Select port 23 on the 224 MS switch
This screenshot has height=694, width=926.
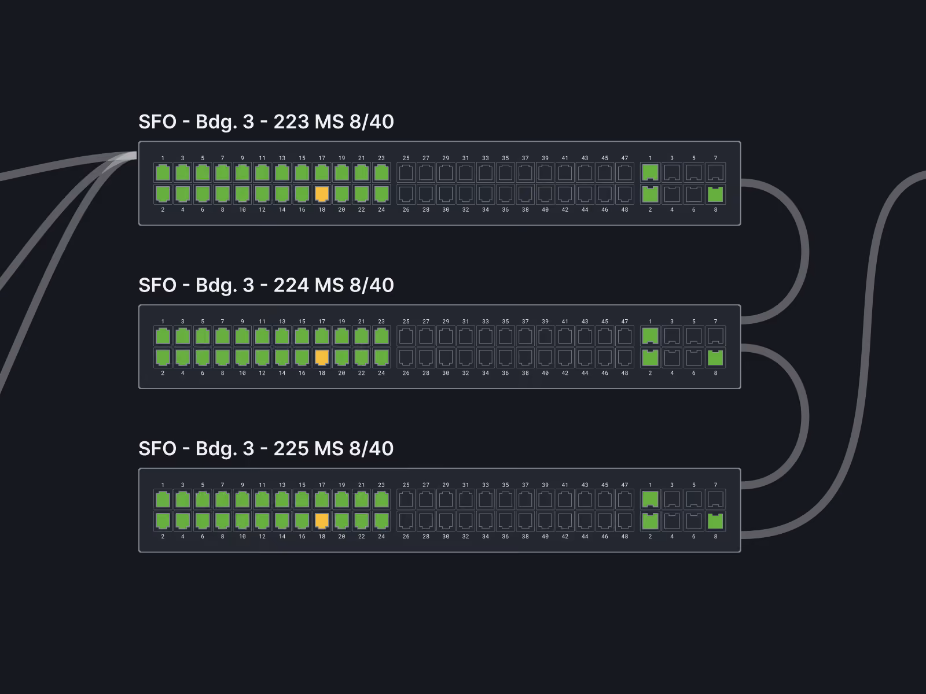[381, 336]
